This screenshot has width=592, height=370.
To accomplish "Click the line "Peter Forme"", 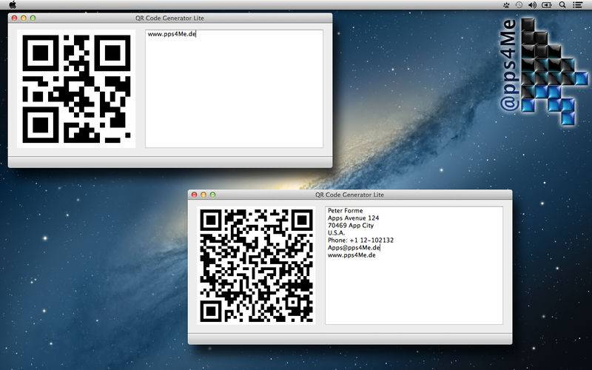I will pyautogui.click(x=345, y=211).
